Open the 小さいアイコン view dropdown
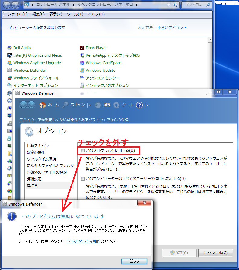This screenshot has height=270, width=239. click(x=172, y=27)
